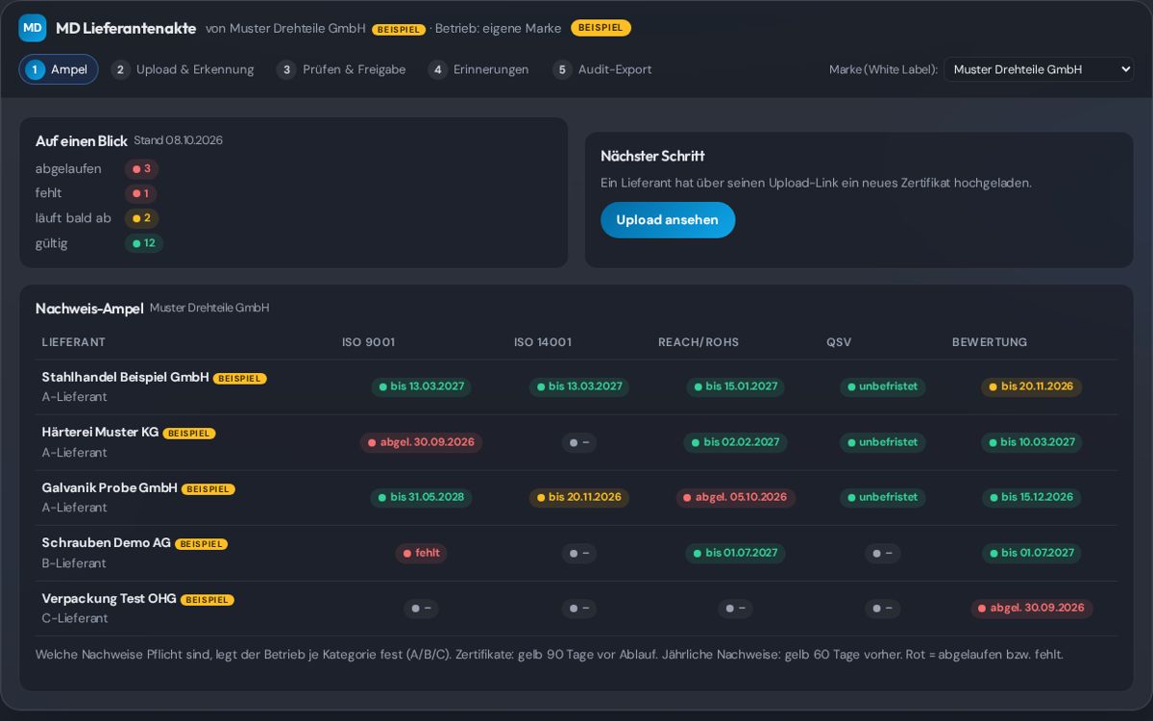Click Verpackung's expired Bewertung pill

1031,608
